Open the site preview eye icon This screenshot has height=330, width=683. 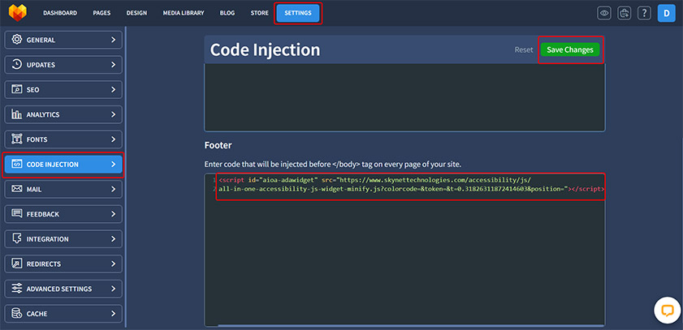click(x=603, y=13)
